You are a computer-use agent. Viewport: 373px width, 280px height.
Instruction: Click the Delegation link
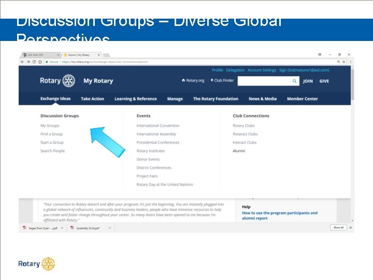(235, 70)
